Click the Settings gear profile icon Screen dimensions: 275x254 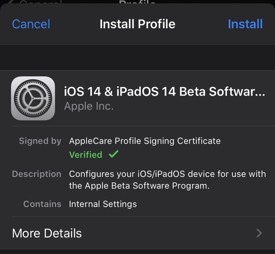(33, 98)
